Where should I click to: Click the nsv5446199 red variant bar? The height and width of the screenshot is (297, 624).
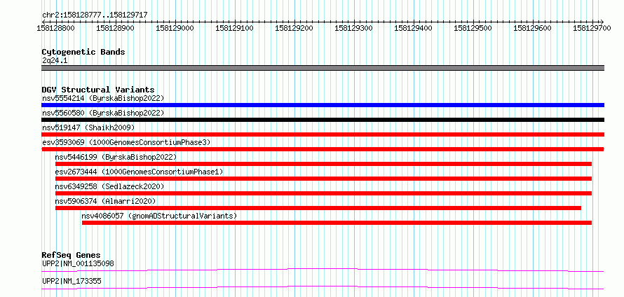click(x=323, y=164)
